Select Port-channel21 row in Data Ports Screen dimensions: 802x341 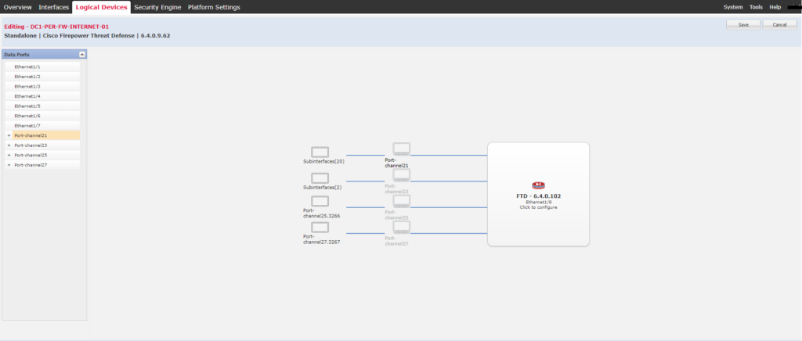coord(42,135)
